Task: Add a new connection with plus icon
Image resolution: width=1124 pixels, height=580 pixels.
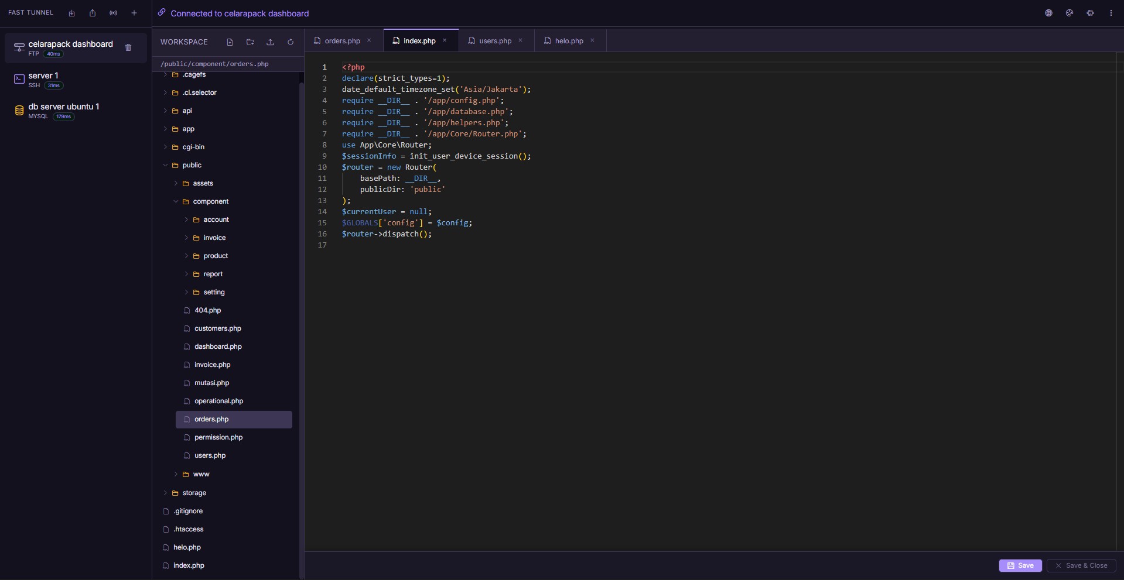Action: point(134,13)
